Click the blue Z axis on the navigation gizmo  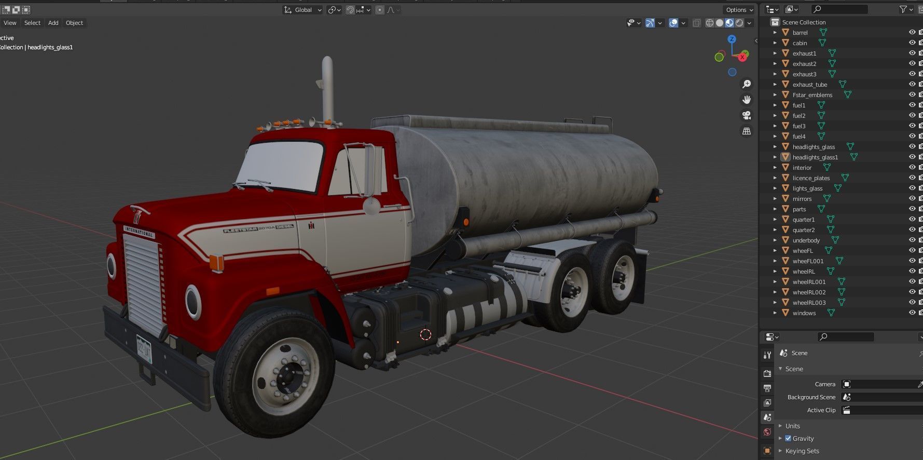[732, 39]
